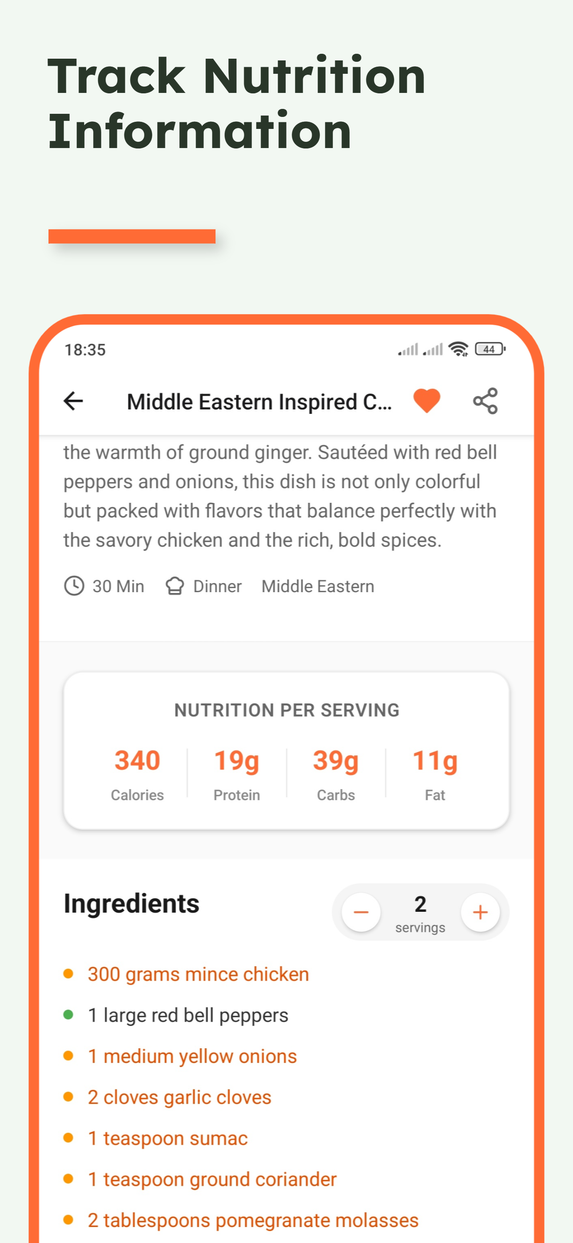This screenshot has width=573, height=1243.
Task: Tap the battery indicator showing 44
Action: click(489, 349)
